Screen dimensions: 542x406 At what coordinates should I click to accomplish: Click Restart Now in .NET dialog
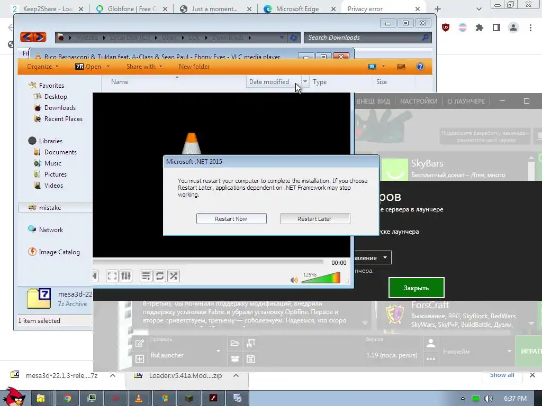(x=231, y=218)
